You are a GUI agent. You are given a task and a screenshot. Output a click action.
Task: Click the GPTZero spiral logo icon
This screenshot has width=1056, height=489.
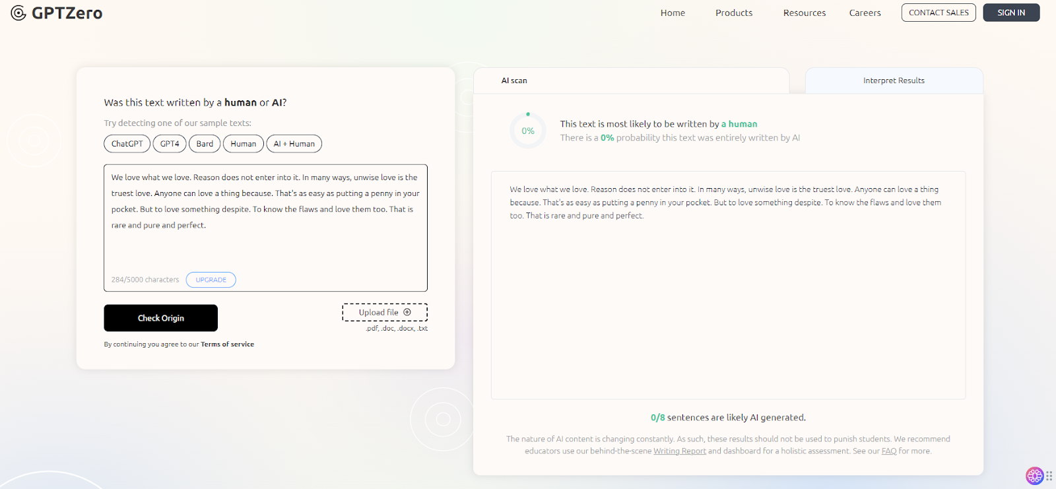18,13
